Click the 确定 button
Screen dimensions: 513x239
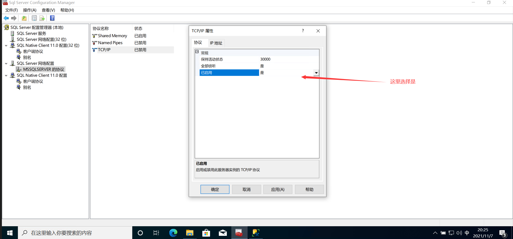pos(215,189)
